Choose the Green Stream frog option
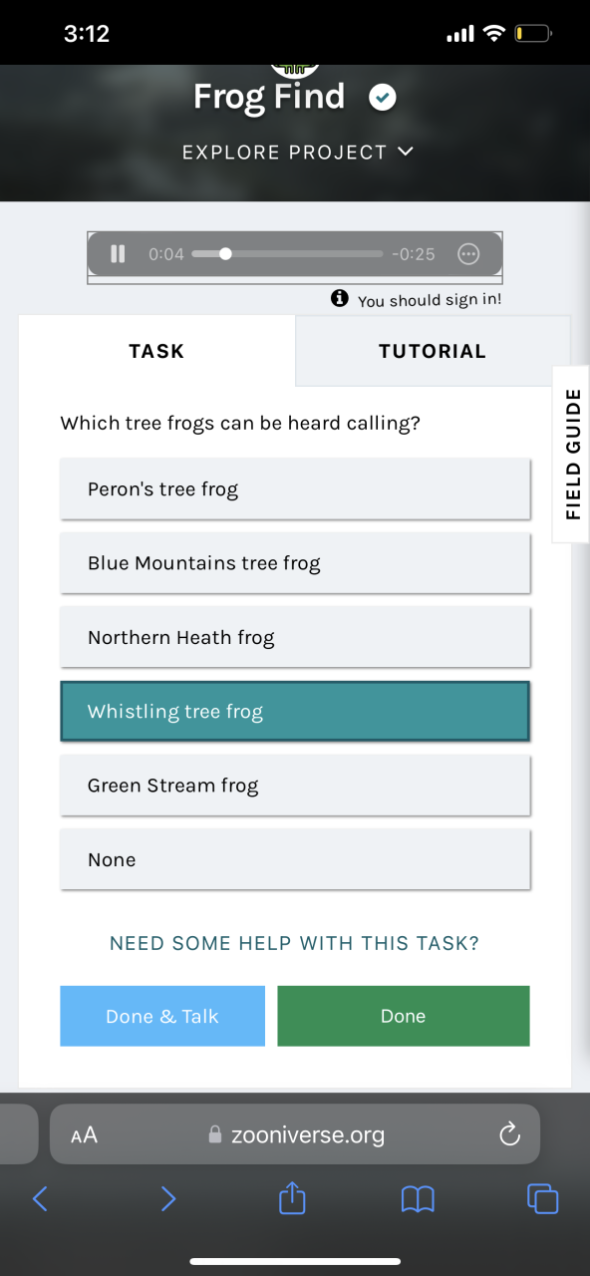590x1276 pixels. (295, 786)
